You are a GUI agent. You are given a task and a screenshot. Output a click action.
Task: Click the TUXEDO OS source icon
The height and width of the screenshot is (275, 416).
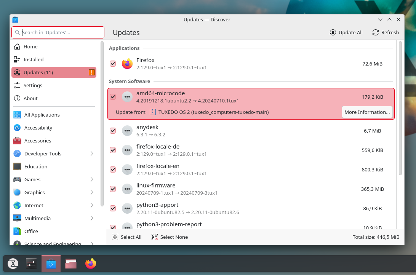click(153, 112)
